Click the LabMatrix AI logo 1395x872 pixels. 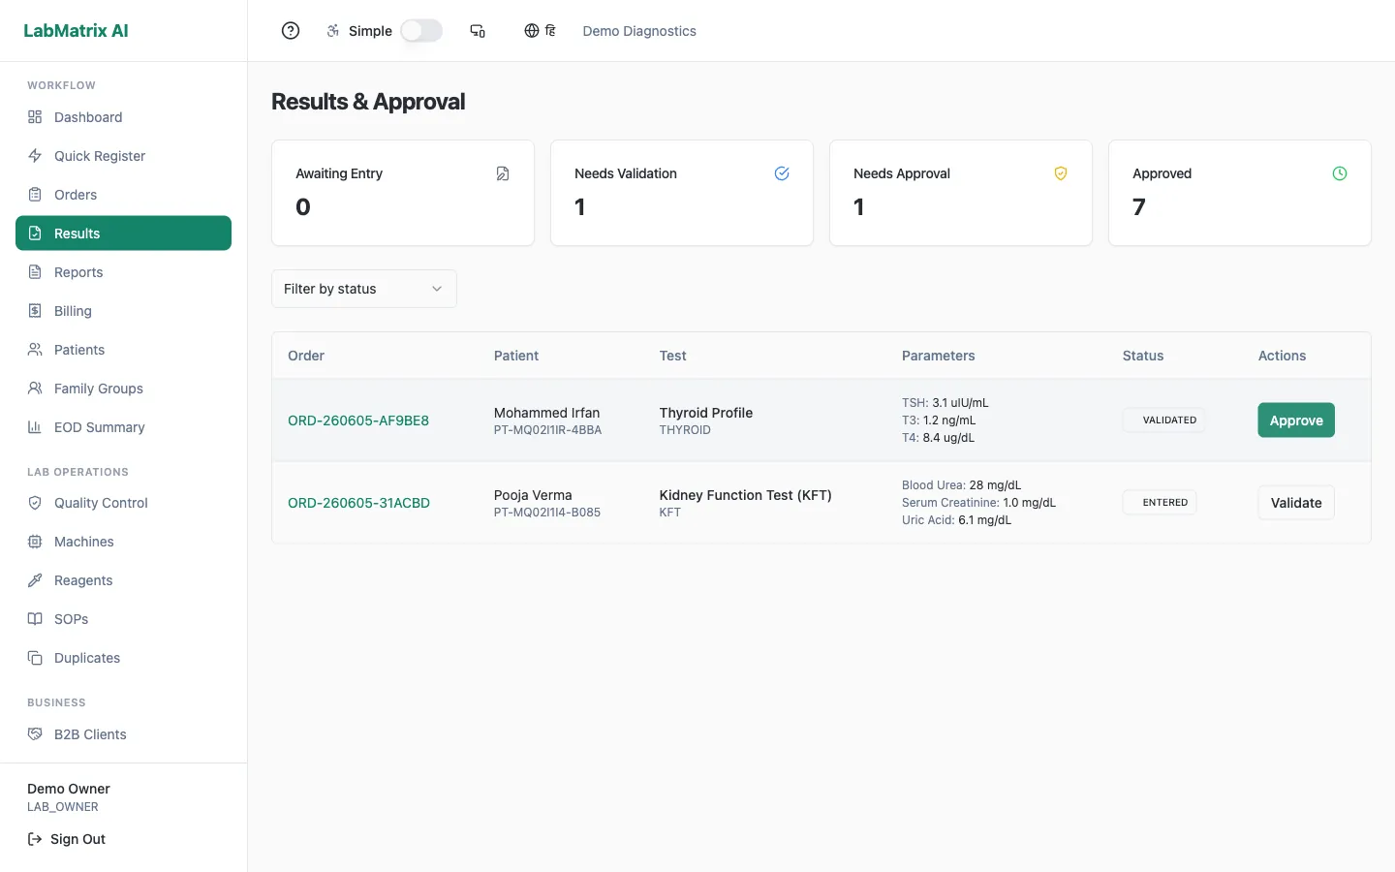(x=76, y=30)
